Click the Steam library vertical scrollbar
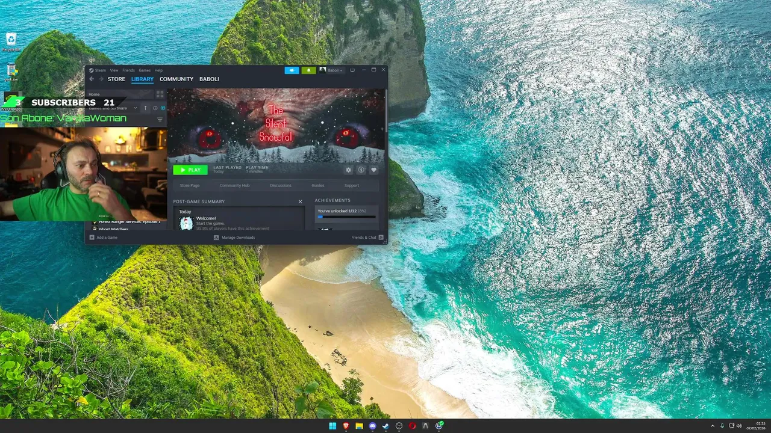This screenshot has height=433, width=771. (385, 111)
